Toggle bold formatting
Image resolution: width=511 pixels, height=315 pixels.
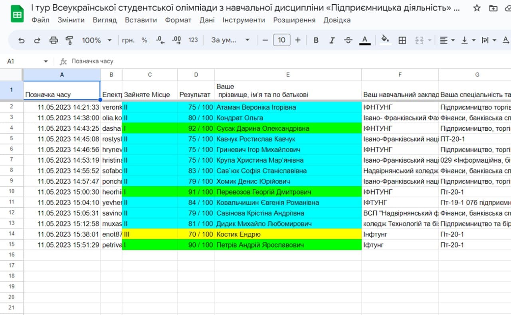[x=316, y=40]
